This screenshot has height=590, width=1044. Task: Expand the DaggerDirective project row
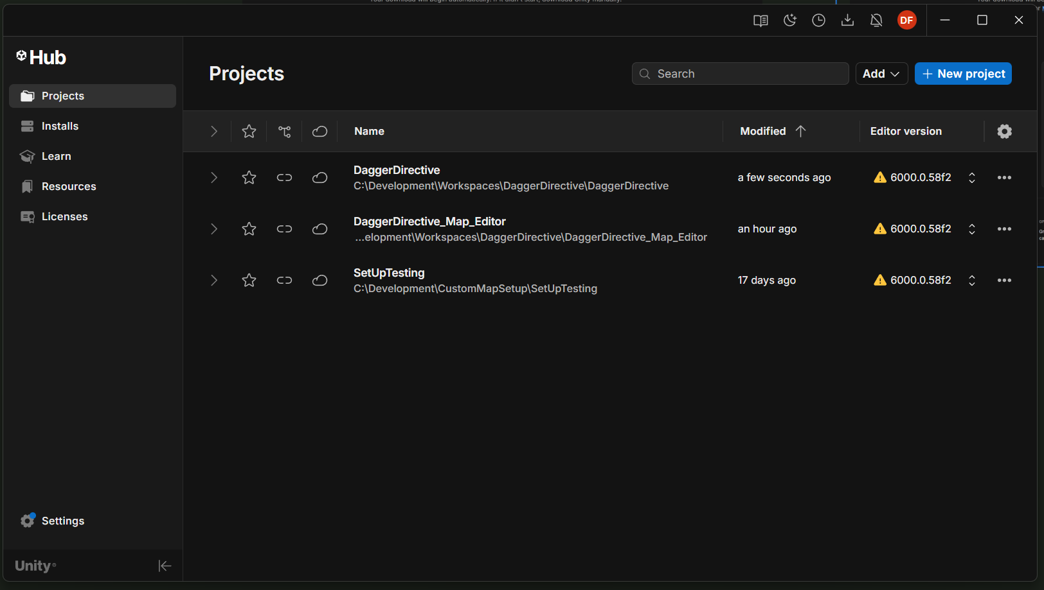point(214,178)
